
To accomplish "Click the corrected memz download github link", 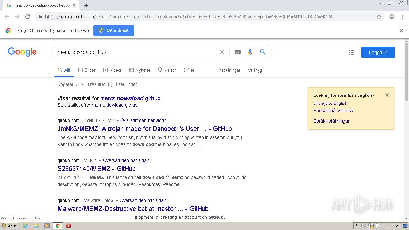I will [x=130, y=98].
